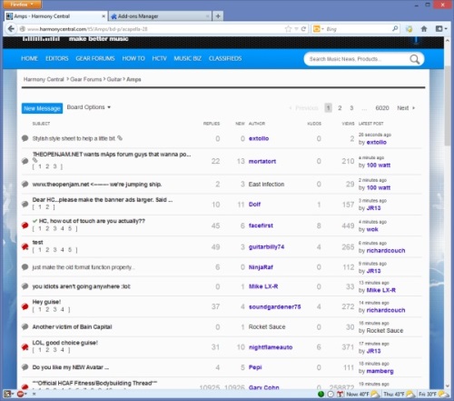
Task: Click the New Message button
Action: 42,108
